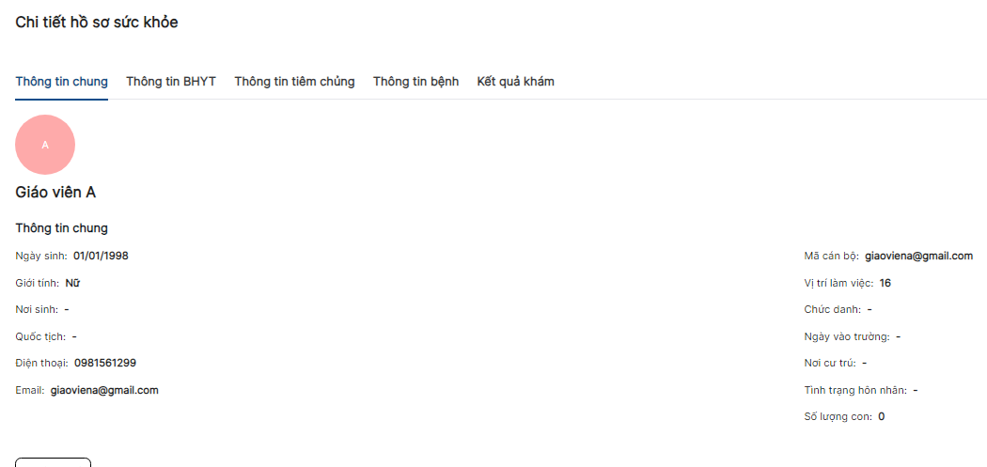
Task: Click the birth date 01/01/1998
Action: 102,257
